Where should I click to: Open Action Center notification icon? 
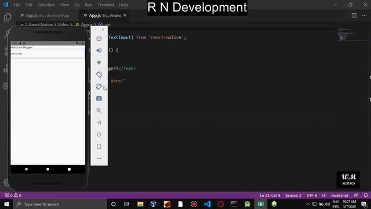[x=364, y=204]
